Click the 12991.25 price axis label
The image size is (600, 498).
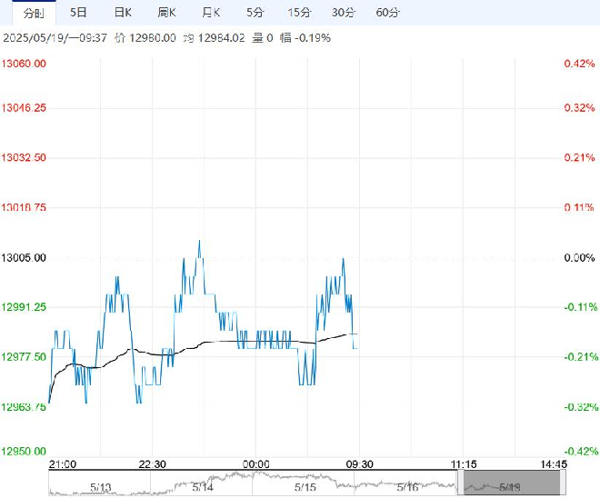(x=24, y=307)
